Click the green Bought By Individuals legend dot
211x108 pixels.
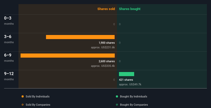[x=117, y=96]
